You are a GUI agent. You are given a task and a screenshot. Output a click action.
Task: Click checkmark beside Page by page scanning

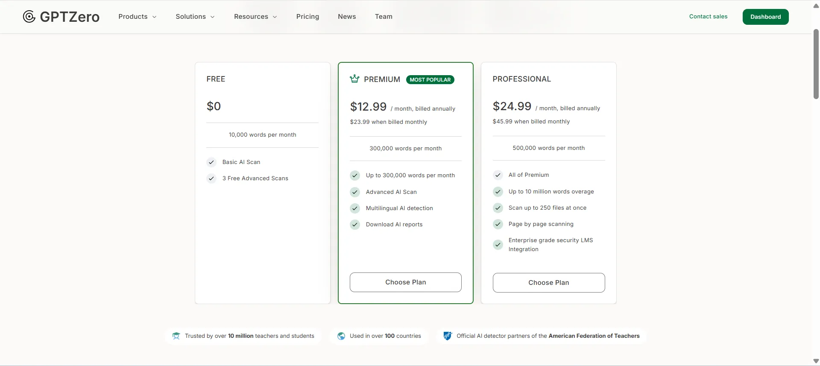[498, 224]
